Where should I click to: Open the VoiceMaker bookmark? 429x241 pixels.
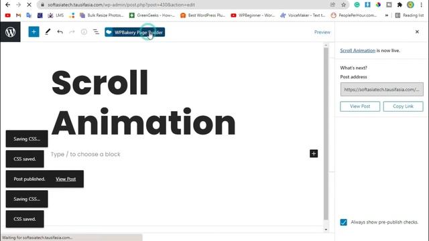coord(302,15)
